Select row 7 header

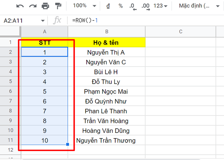point(10,101)
